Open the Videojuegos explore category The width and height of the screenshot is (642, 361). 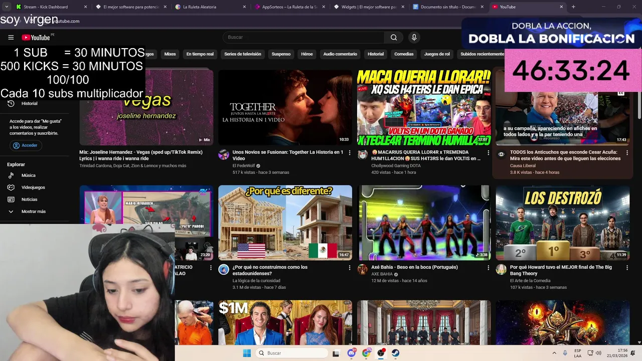coord(33,188)
